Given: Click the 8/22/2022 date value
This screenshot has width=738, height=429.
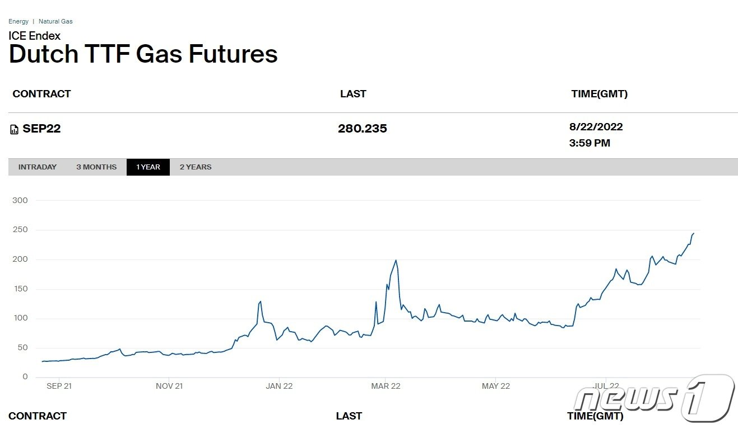Looking at the screenshot, I should pyautogui.click(x=596, y=127).
